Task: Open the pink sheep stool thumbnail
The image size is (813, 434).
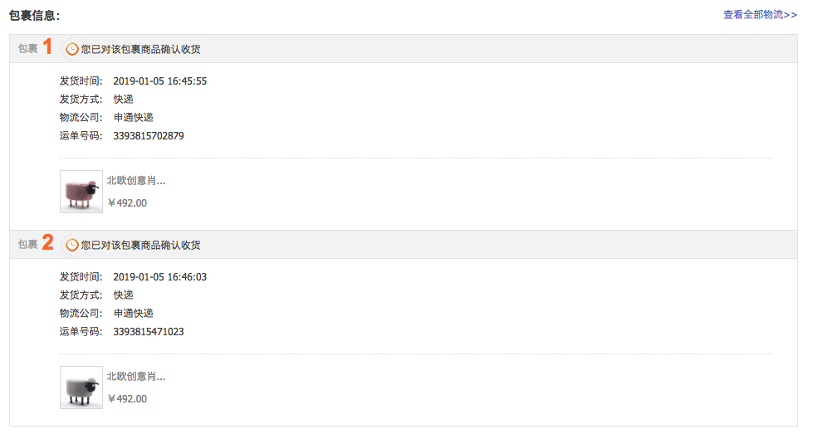Action: pos(81,192)
